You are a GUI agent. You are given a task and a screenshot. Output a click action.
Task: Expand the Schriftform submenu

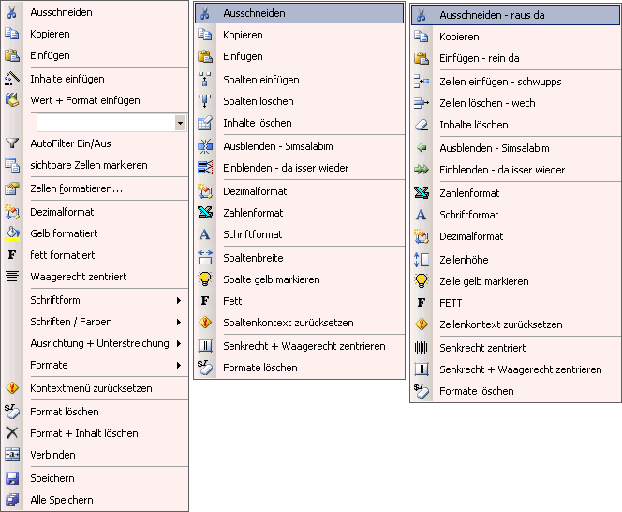point(179,300)
